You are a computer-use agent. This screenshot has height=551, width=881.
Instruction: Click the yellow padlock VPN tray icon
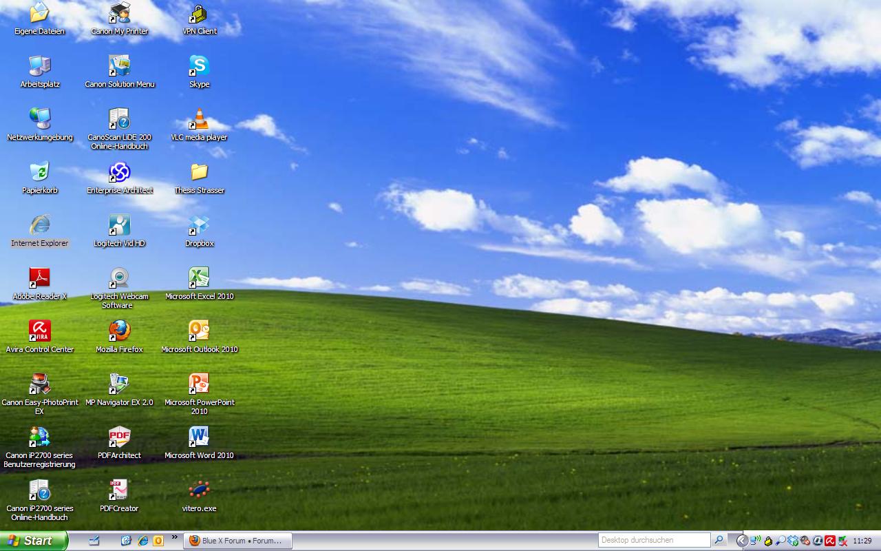pos(768,541)
